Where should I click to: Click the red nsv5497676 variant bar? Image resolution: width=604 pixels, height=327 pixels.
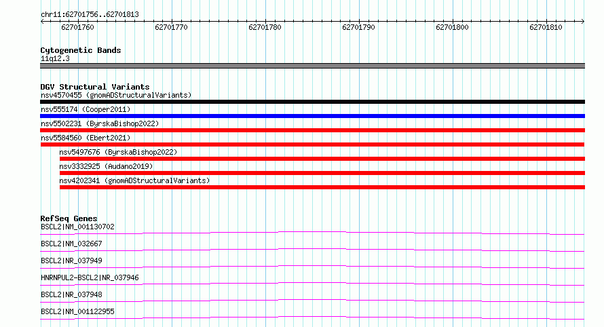pos(322,159)
